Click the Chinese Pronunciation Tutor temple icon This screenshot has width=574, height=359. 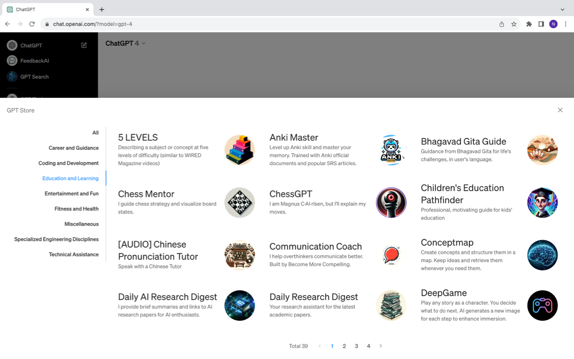coord(239,255)
